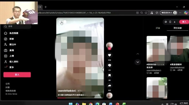Open the taskbar clock showing 上午 09:05
This screenshot has width=189, height=105.
(x=184, y=104)
